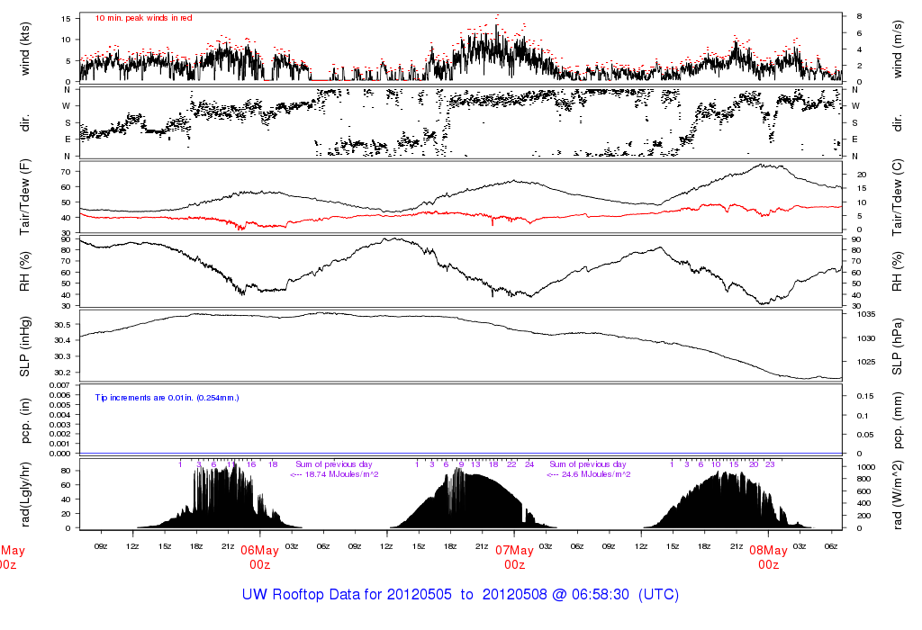922x630 pixels.
Task: Click the 'Sum of previous day' text above 18.74
Action: (x=333, y=464)
